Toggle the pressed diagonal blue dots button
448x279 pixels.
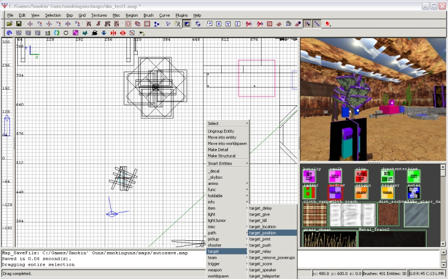point(317,24)
